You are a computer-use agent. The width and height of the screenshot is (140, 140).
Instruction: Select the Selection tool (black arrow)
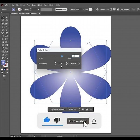pos(3,17)
